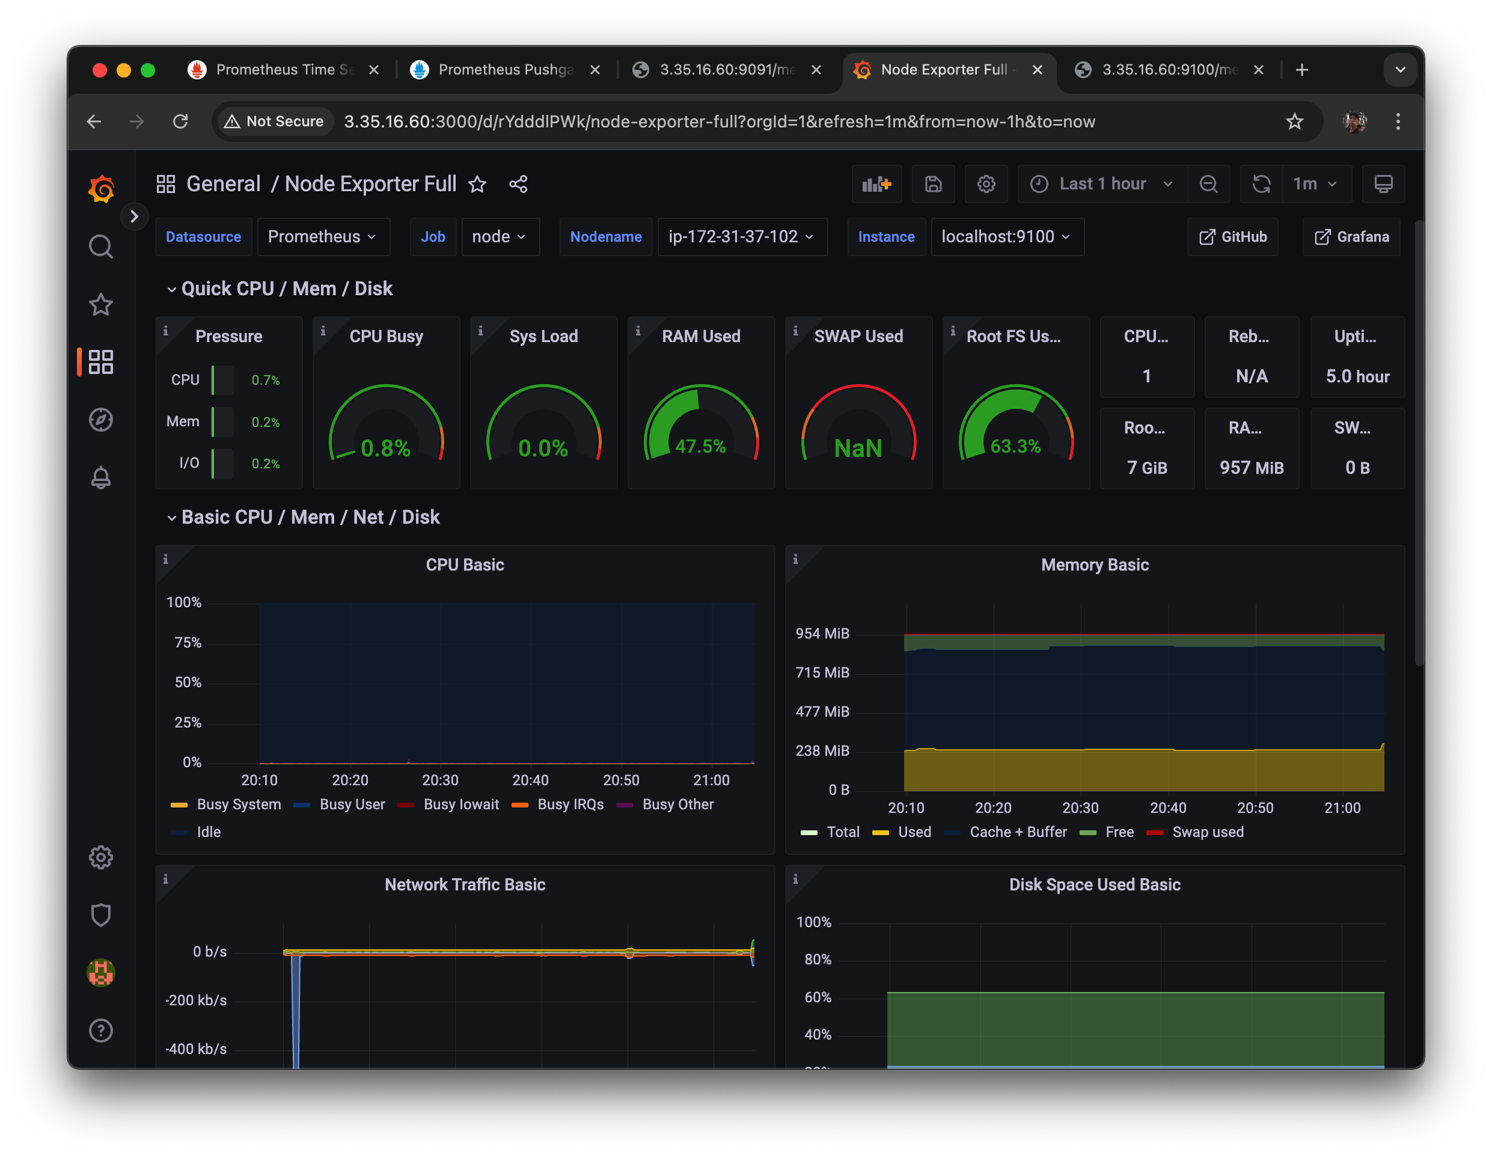Collapse Quick CPU / Mem / Disk row
The image size is (1492, 1158).
(286, 289)
